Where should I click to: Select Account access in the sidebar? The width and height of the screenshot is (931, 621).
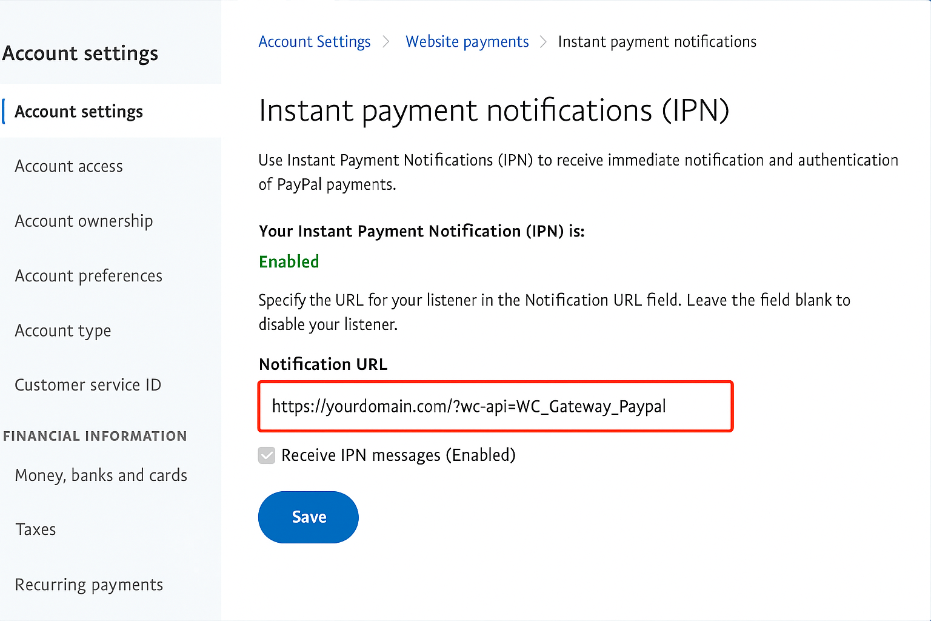(x=68, y=166)
